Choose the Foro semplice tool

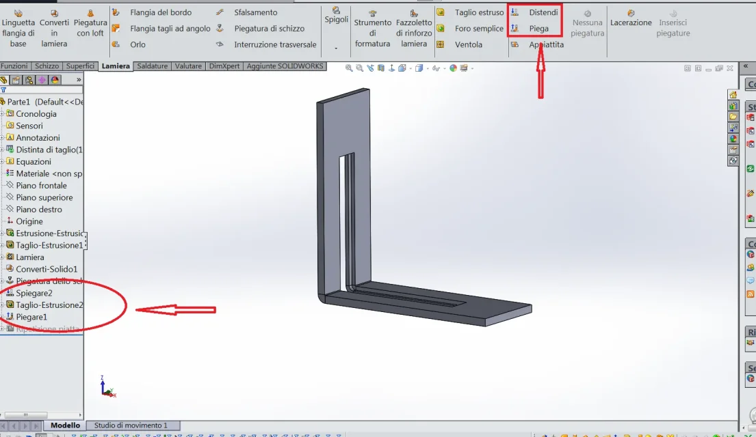pyautogui.click(x=470, y=29)
